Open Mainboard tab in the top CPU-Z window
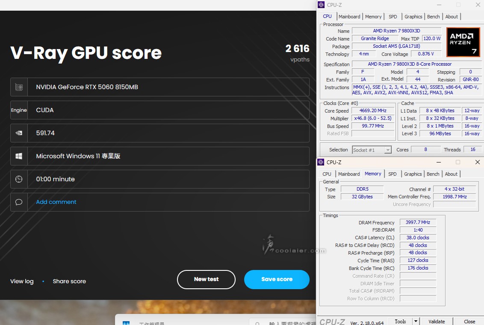The width and height of the screenshot is (484, 325). (x=349, y=17)
